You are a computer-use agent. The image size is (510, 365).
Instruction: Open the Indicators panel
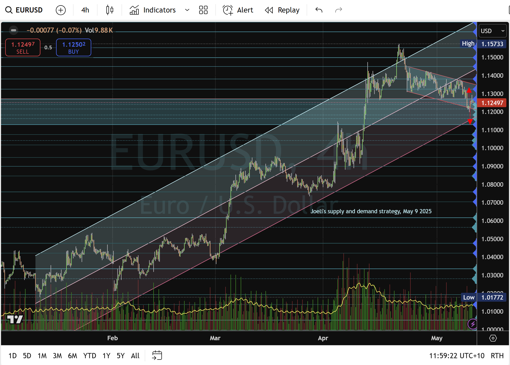[x=153, y=10]
